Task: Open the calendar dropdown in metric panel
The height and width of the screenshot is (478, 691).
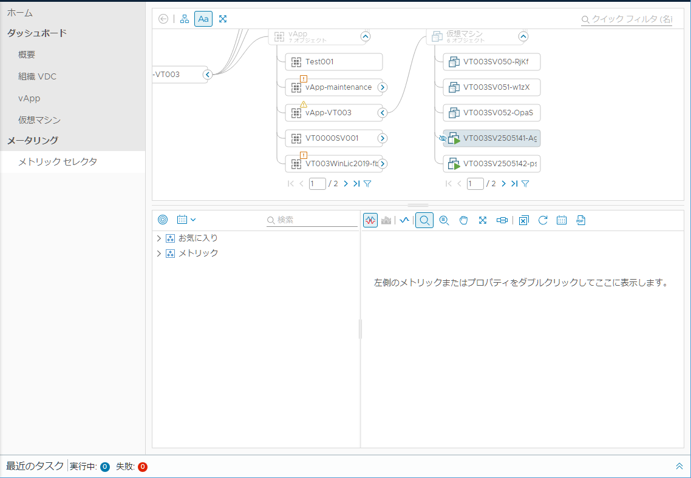Action: tap(186, 220)
